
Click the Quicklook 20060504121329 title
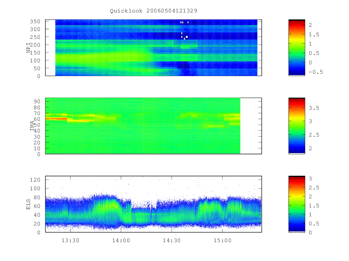tap(154, 11)
